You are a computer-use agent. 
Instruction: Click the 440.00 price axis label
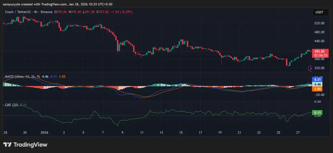(x=320, y=41)
